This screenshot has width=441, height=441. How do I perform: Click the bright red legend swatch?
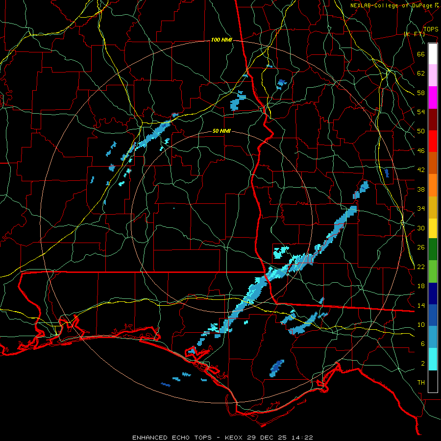pos(433,141)
